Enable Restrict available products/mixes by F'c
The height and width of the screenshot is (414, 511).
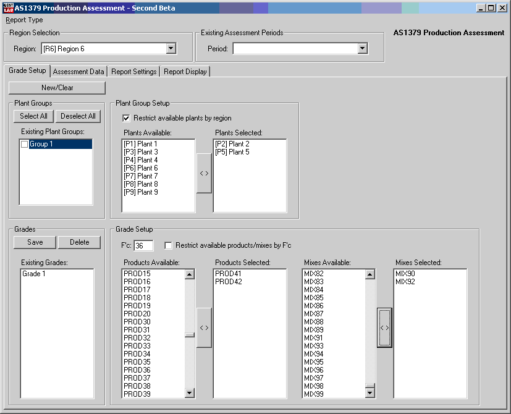(169, 245)
